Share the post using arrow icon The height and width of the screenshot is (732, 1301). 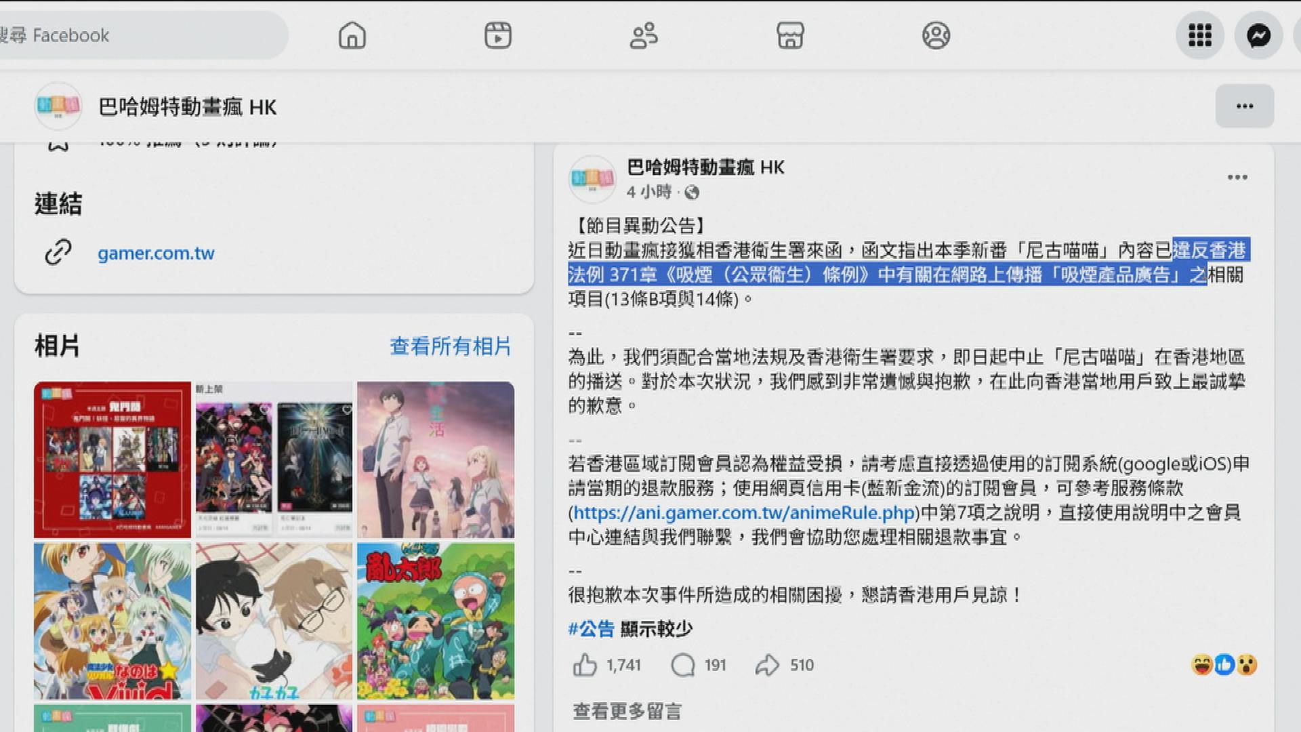click(767, 666)
